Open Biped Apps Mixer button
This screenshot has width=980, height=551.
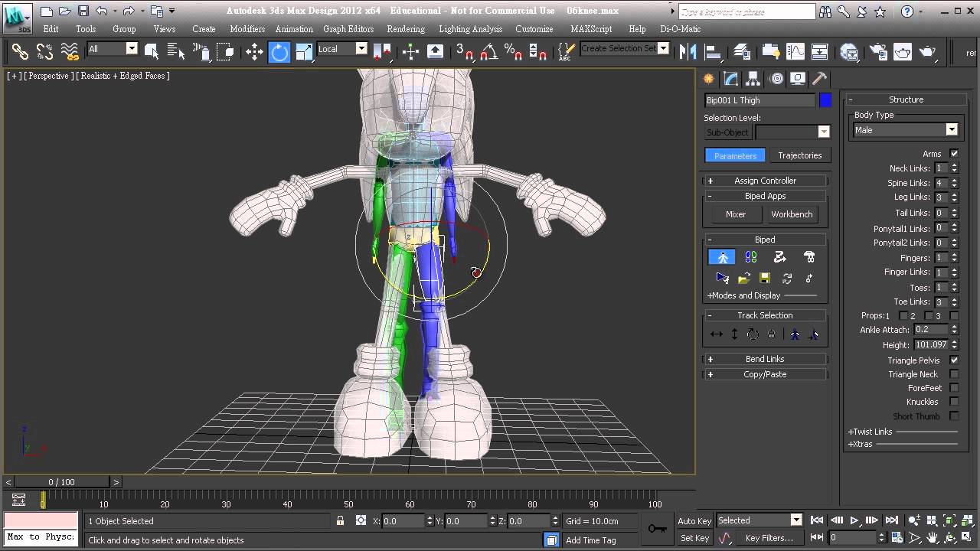coord(735,214)
